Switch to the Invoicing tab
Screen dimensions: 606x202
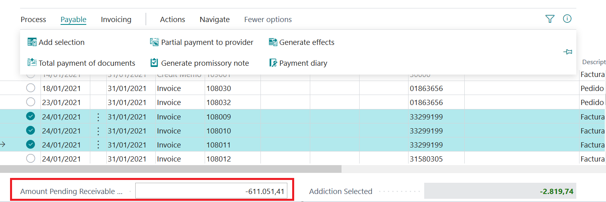[x=116, y=19]
